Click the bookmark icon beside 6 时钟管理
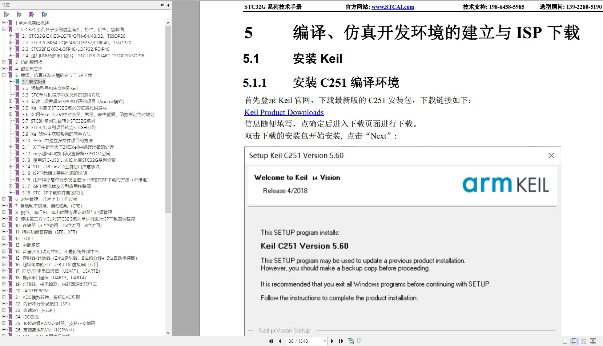Screen dimensions: 603x346 pos(11,199)
